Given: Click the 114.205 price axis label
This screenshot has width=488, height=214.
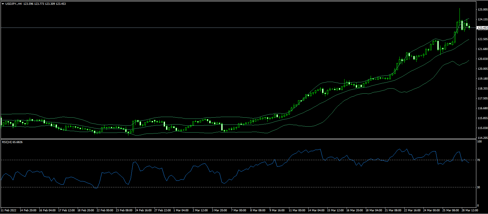Looking at the screenshot, I should tap(483, 138).
